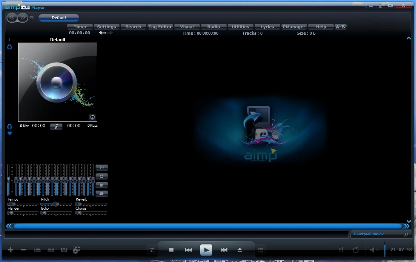The width and height of the screenshot is (416, 262).
Task: Click the heart favorite icon
Action: tap(9, 133)
